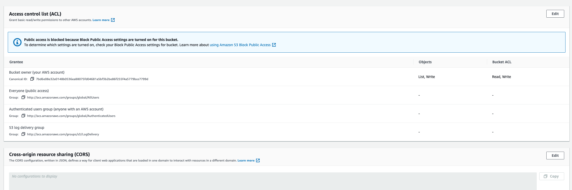Image resolution: width=572 pixels, height=190 pixels.
Task: Select the AuthenticatedUsers group URL text
Action: (71, 116)
